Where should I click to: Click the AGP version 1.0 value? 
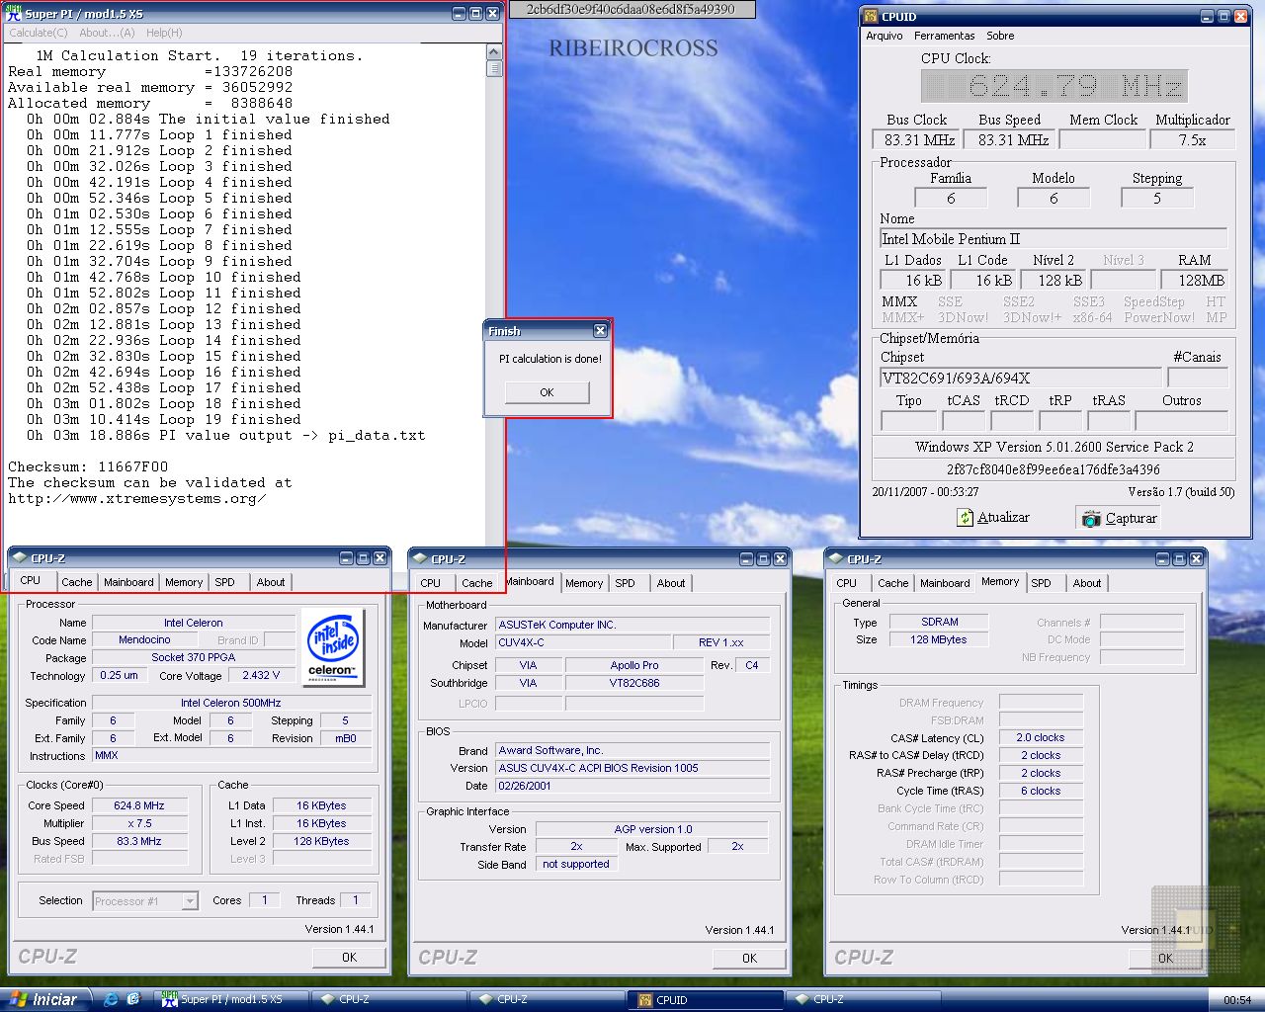(653, 829)
